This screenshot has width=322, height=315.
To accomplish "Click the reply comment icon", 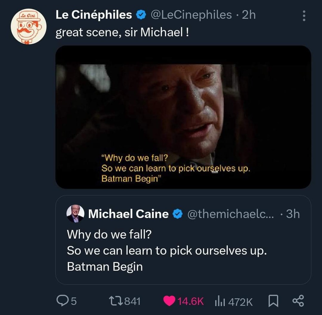I will click(x=62, y=301).
